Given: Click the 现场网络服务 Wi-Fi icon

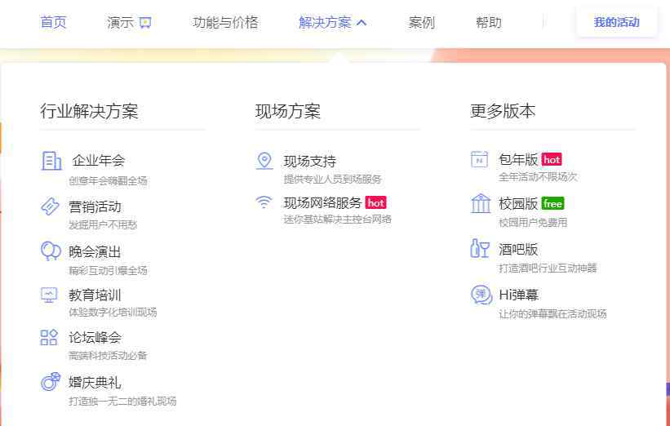Looking at the screenshot, I should click(264, 202).
